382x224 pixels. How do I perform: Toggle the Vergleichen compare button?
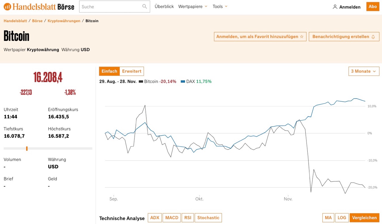point(364,218)
